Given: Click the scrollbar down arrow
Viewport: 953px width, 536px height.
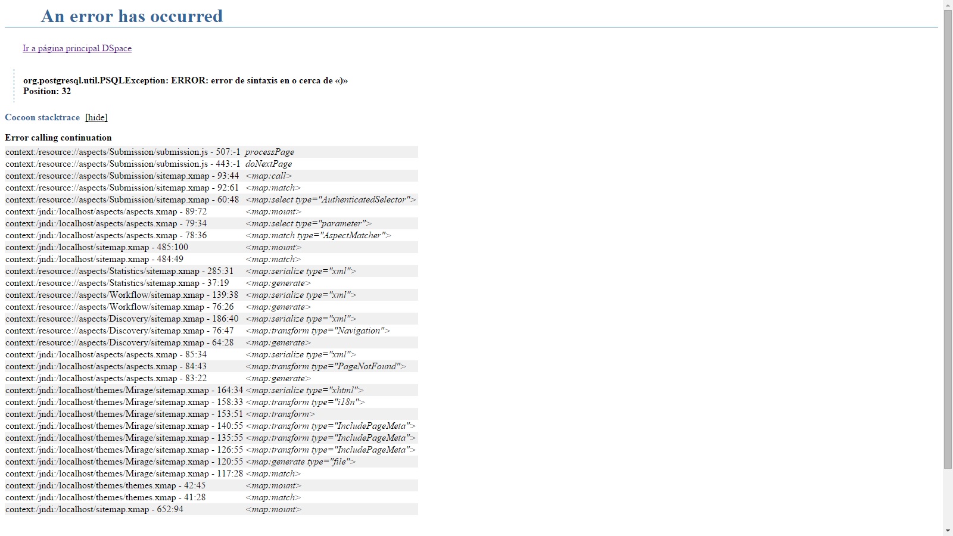Looking at the screenshot, I should tap(948, 531).
